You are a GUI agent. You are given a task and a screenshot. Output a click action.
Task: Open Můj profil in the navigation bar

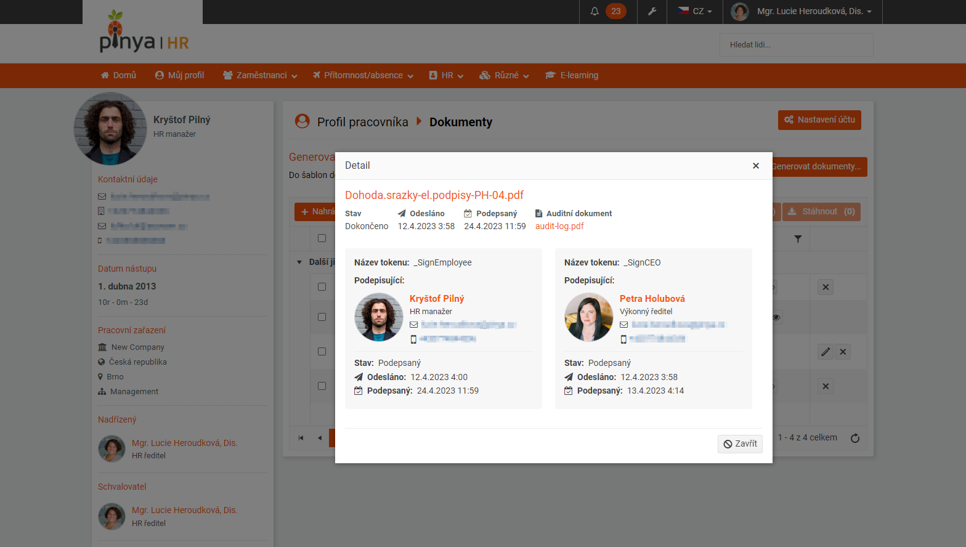[179, 75]
